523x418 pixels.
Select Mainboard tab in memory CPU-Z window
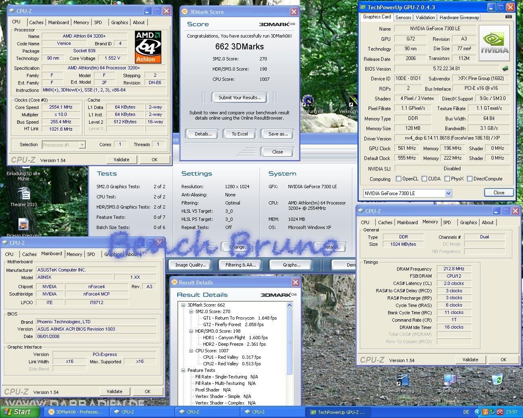click(407, 222)
